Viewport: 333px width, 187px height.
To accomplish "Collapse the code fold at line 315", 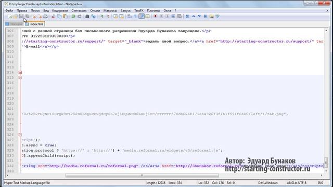I will [20, 77].
